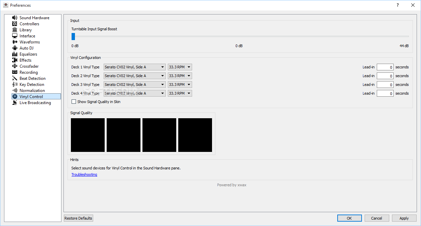The image size is (421, 226).
Task: Open Deck 3 Vinyl Type dropdown
Action: click(x=134, y=85)
